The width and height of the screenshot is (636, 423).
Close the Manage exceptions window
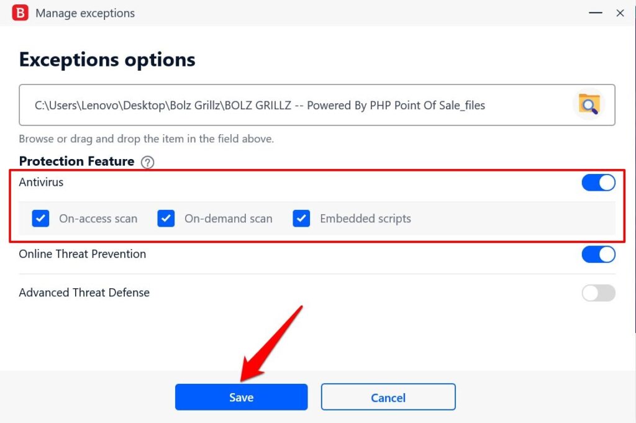coord(620,13)
